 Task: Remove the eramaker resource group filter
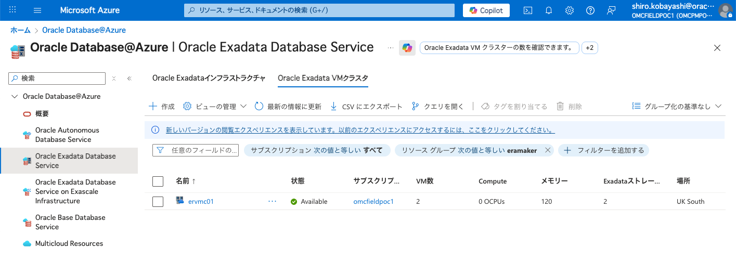[547, 150]
